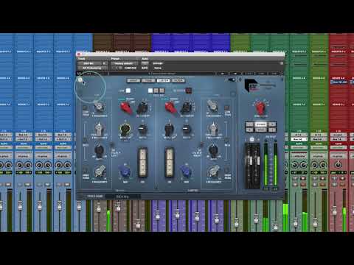
Task: Toggle right filter high pass button
Action: coord(227,170)
